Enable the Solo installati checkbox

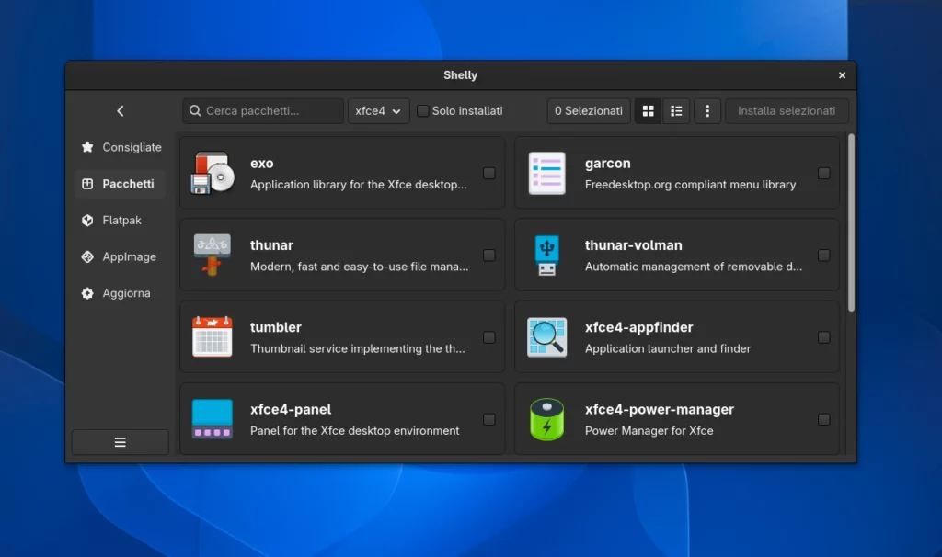423,111
